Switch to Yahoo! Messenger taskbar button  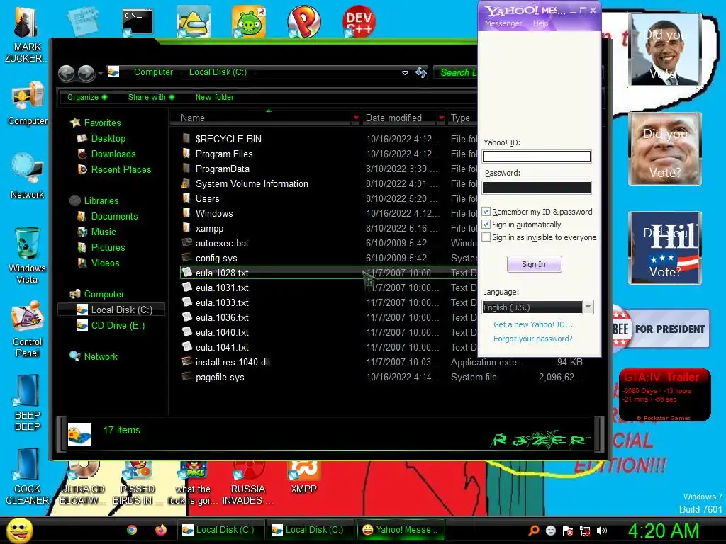(x=401, y=530)
